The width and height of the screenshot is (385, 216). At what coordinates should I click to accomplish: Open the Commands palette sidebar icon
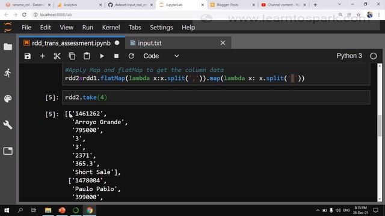(x=8, y=98)
